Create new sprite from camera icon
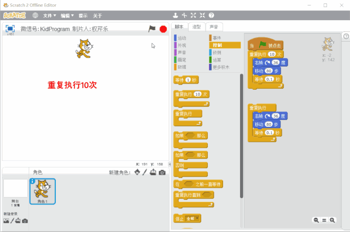Image resolution: width=350 pixels, height=232 pixels. point(162,172)
